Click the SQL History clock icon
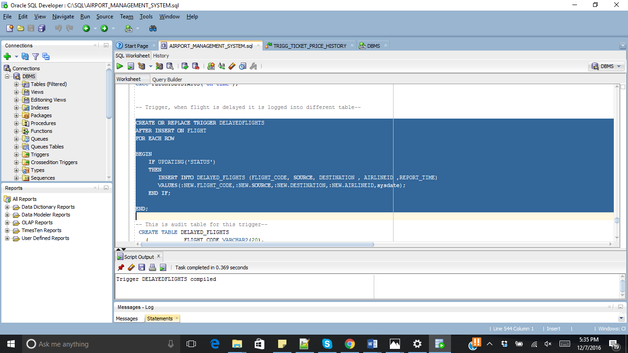This screenshot has width=628, height=353. point(242,66)
